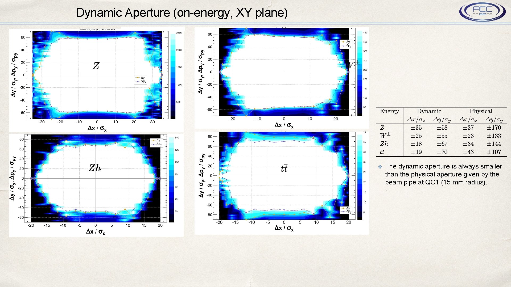The image size is (511, 287).
Task: Click the Physical header in the table
Action: [x=481, y=111]
